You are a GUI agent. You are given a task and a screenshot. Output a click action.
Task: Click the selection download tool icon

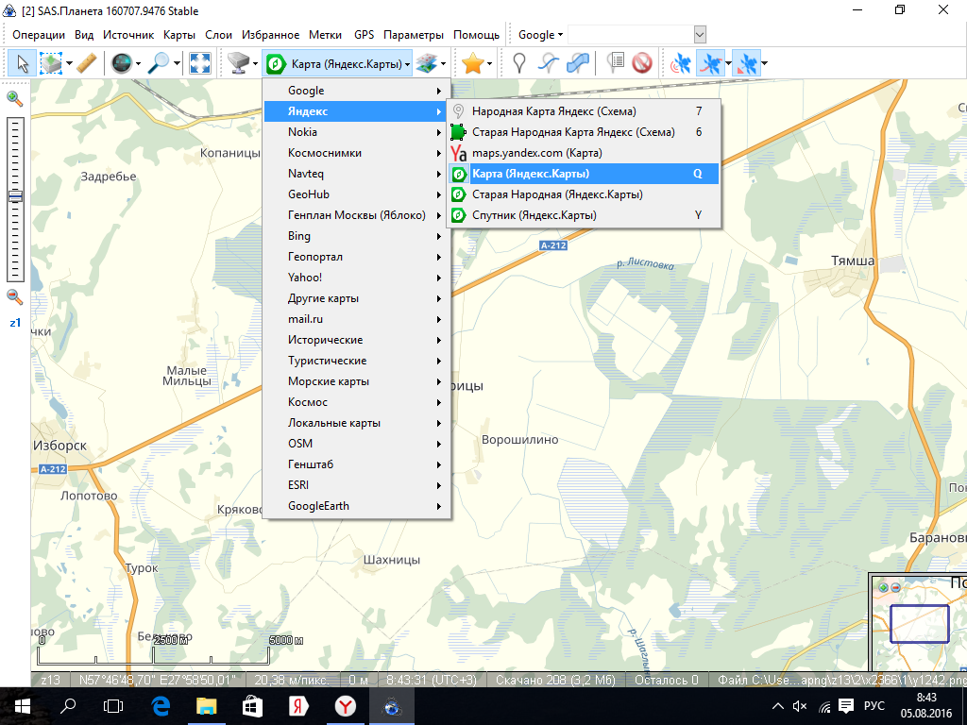click(51, 63)
